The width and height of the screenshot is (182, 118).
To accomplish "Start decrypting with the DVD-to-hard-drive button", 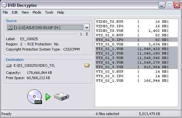I will tap(48, 97).
